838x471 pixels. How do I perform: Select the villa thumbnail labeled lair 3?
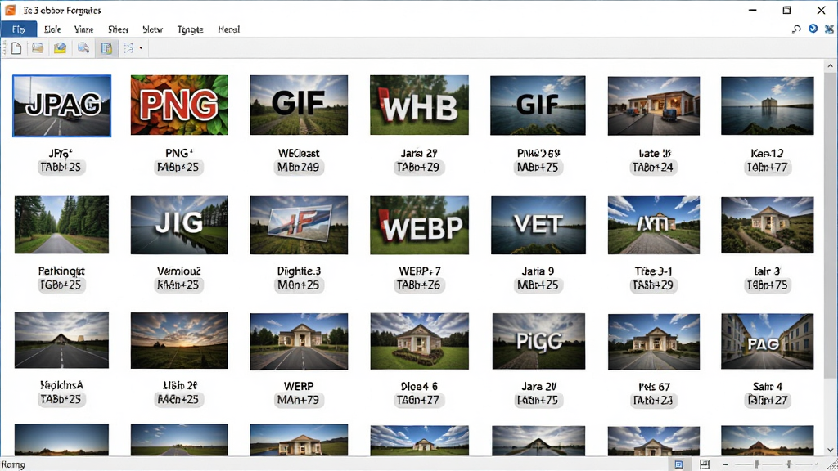pyautogui.click(x=768, y=225)
